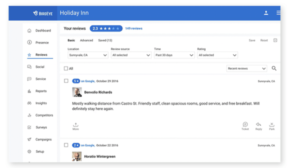Open the Recent reviews sort dropdown

click(247, 69)
